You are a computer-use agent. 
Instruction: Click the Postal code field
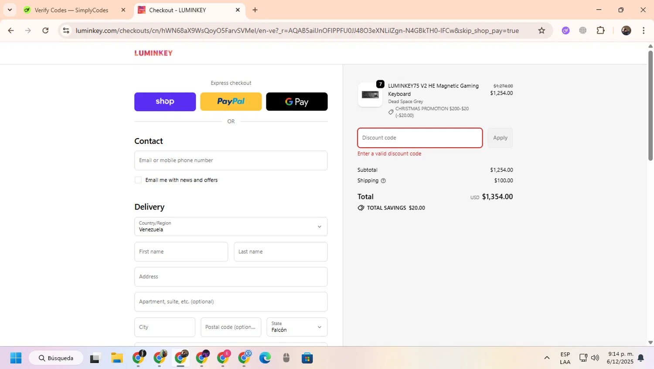tap(231, 327)
